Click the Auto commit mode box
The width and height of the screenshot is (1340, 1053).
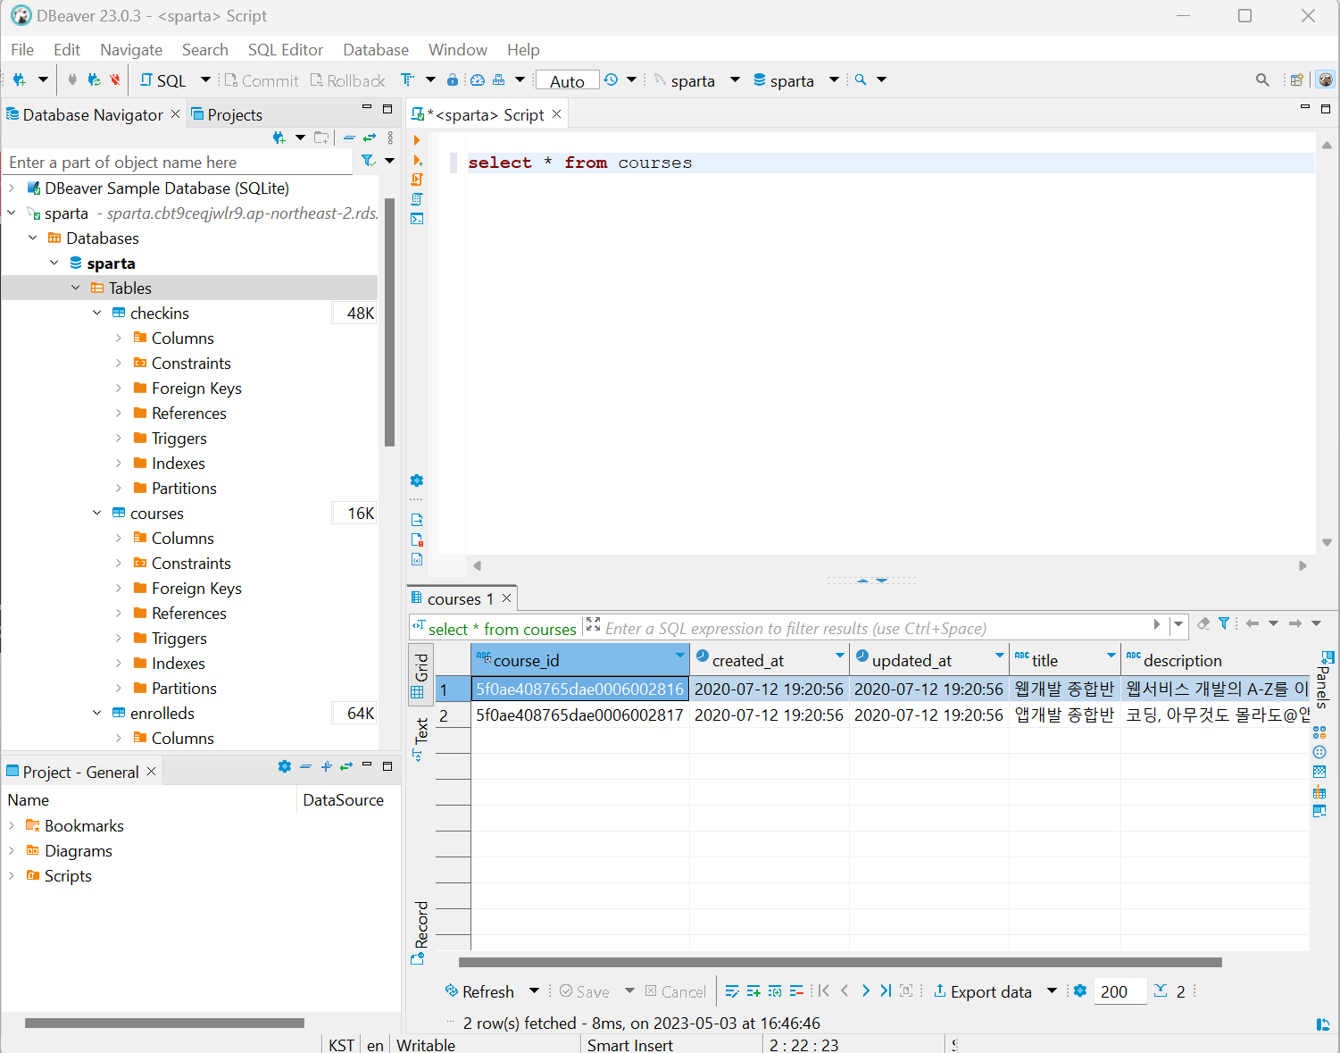[x=567, y=81]
